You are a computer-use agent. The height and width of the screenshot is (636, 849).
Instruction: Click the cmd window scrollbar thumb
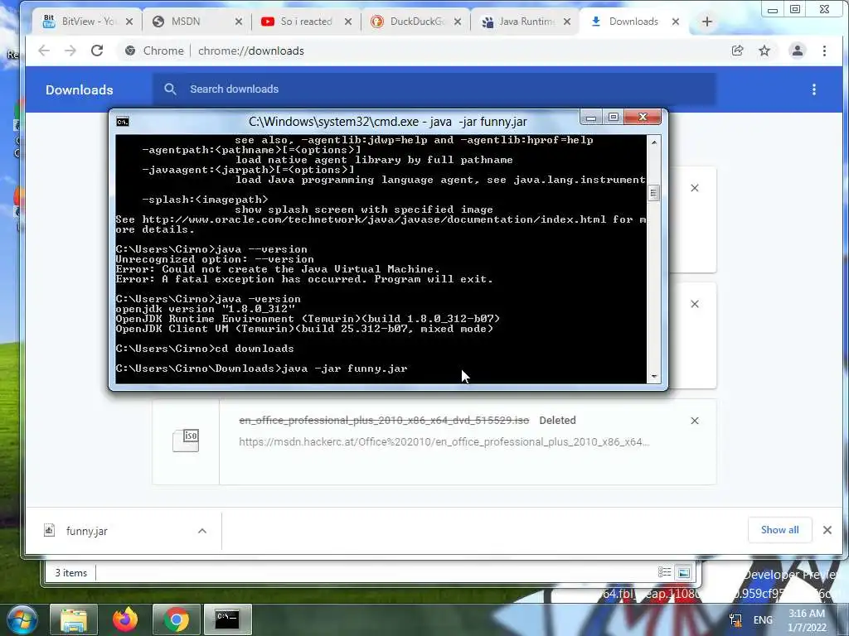654,193
